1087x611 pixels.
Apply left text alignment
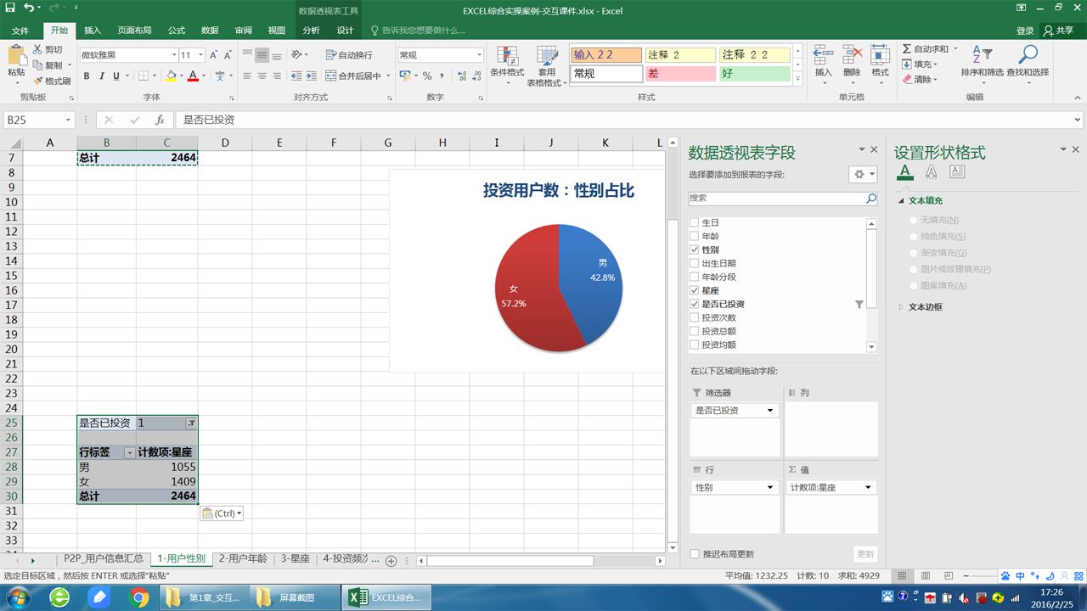point(247,76)
